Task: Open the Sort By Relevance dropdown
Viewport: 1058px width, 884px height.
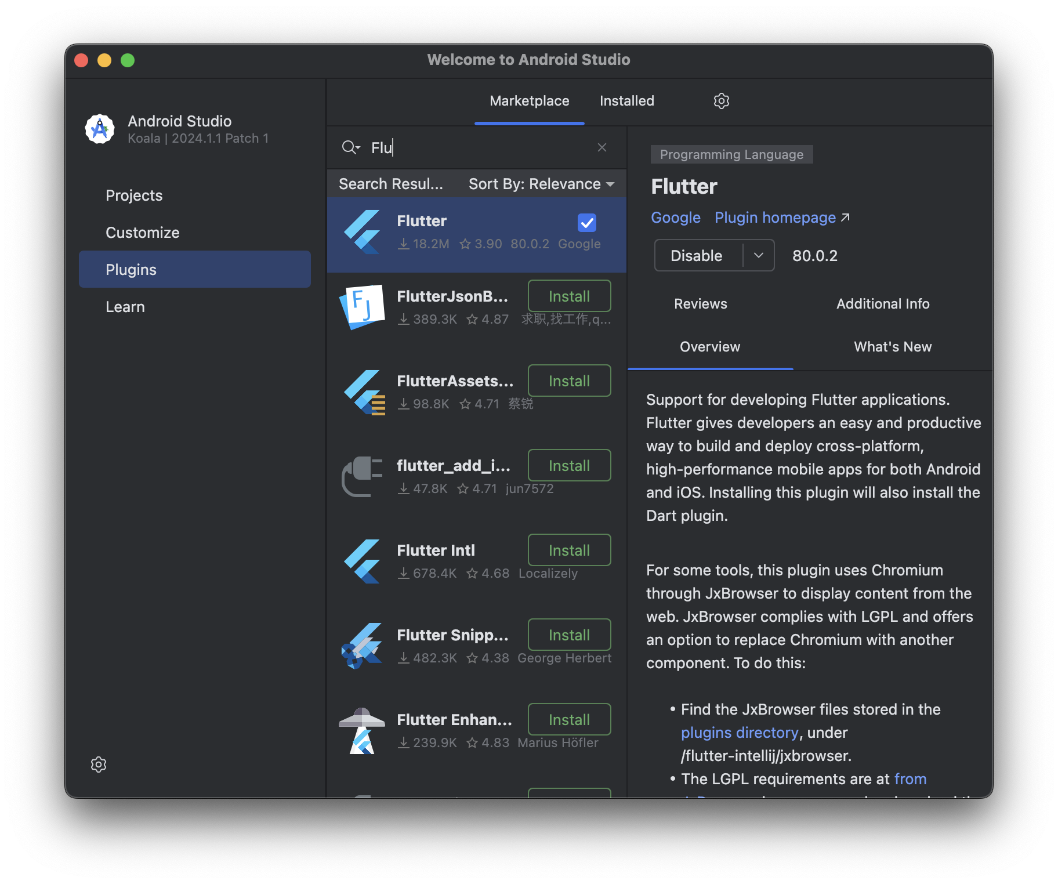Action: [x=541, y=184]
